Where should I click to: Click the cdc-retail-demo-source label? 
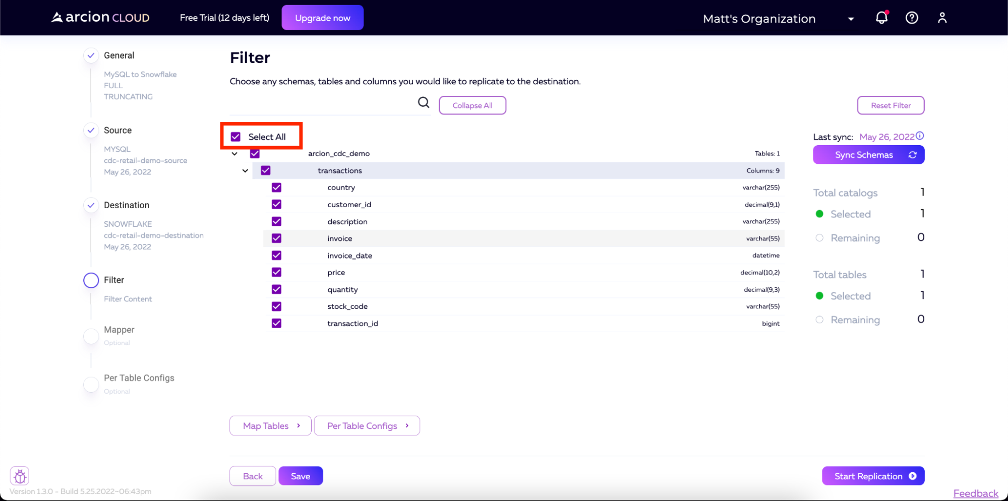[x=146, y=160]
